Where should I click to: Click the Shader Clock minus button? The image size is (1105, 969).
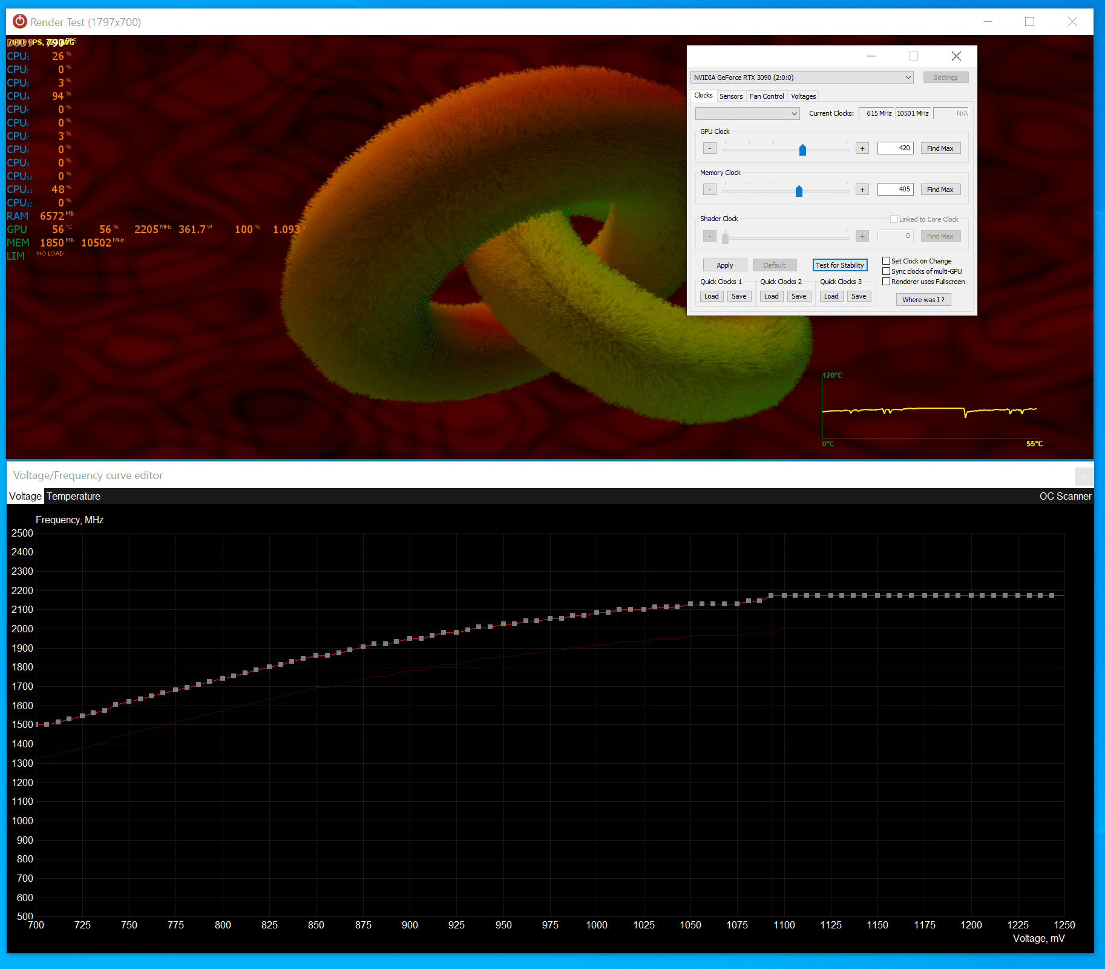pos(710,236)
